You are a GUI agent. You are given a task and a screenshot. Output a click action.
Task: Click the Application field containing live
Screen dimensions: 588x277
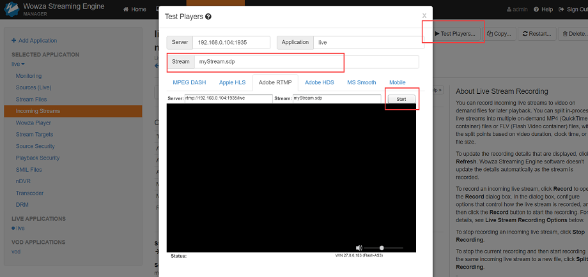coord(369,42)
